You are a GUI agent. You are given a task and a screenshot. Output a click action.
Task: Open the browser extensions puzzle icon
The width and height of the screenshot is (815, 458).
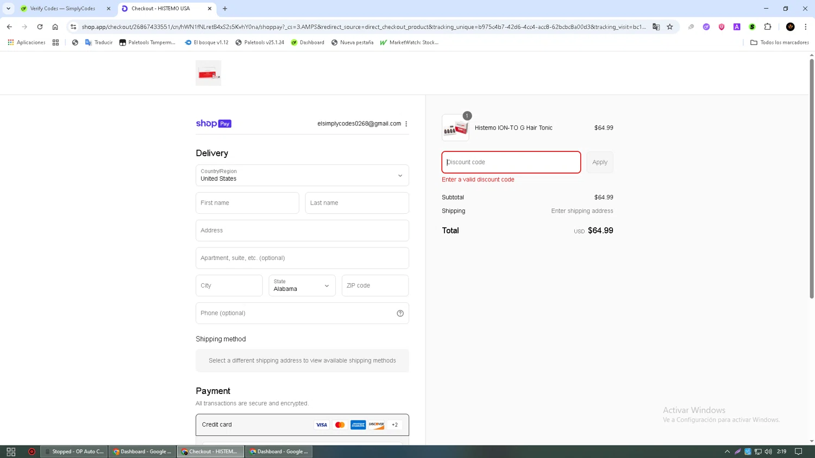pyautogui.click(x=768, y=27)
